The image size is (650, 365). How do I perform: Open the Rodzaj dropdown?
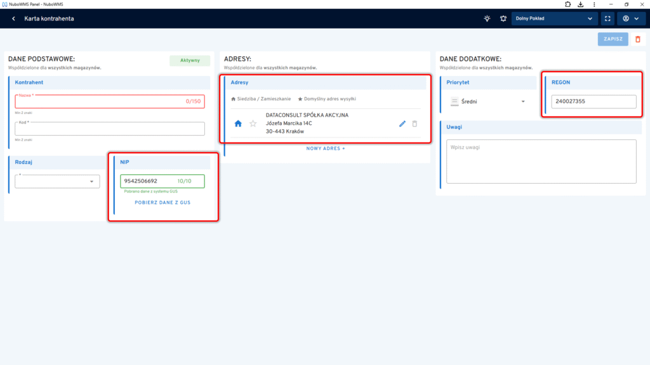[58, 182]
